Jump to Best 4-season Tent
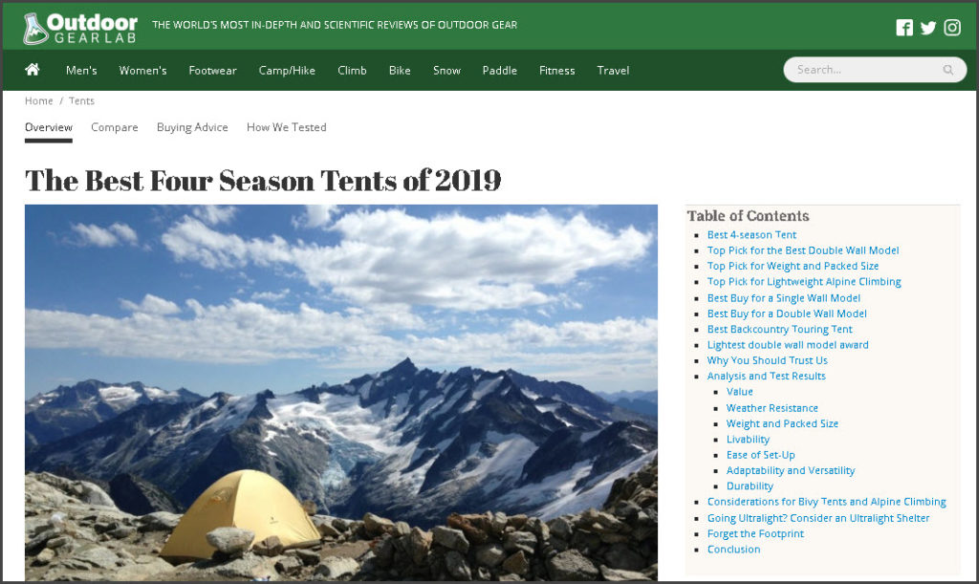 (751, 235)
